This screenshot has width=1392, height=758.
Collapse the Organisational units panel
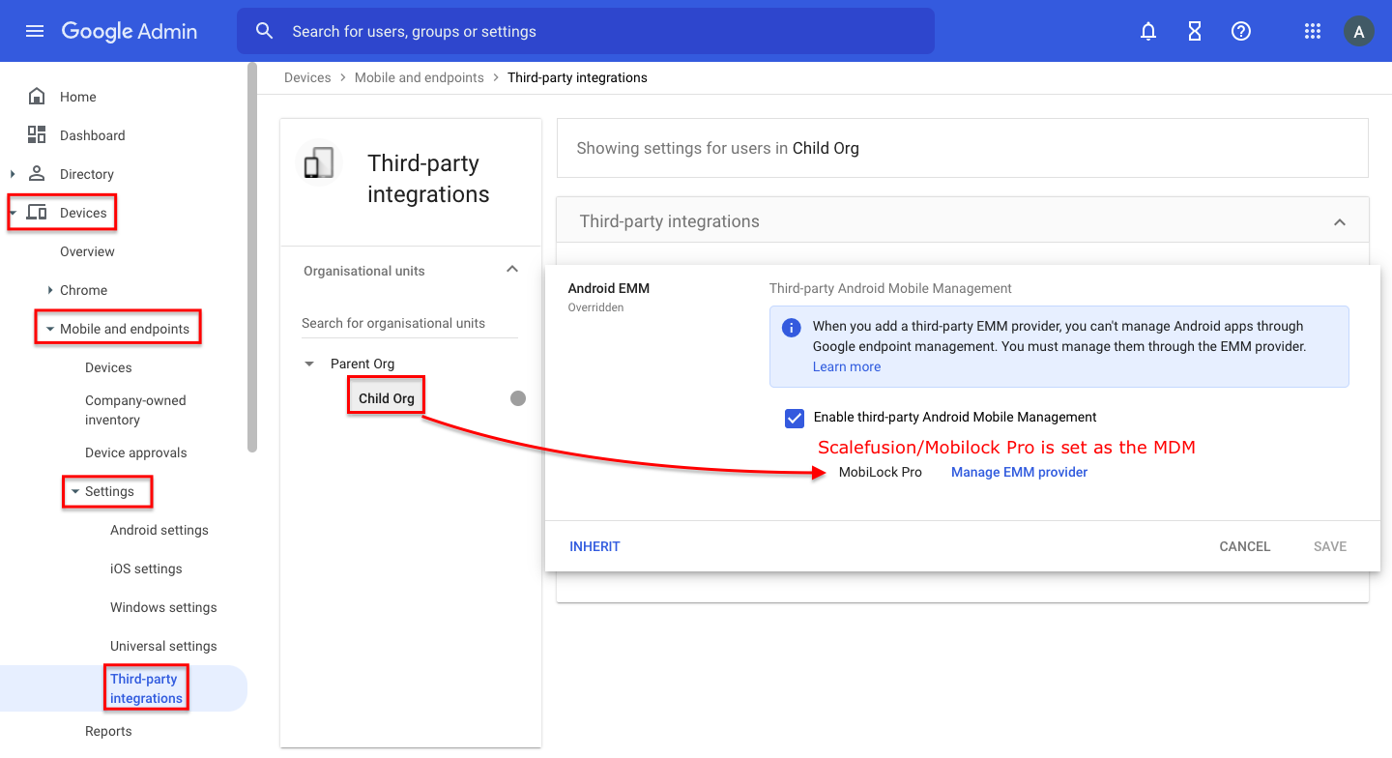pos(512,270)
